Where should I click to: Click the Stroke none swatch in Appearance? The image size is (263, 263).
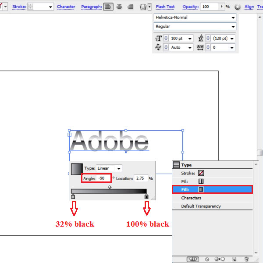201,173
